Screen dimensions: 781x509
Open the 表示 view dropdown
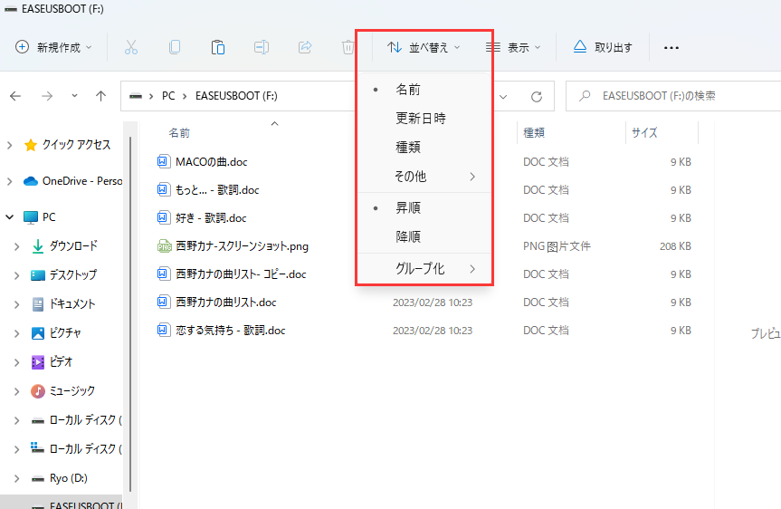coord(513,47)
